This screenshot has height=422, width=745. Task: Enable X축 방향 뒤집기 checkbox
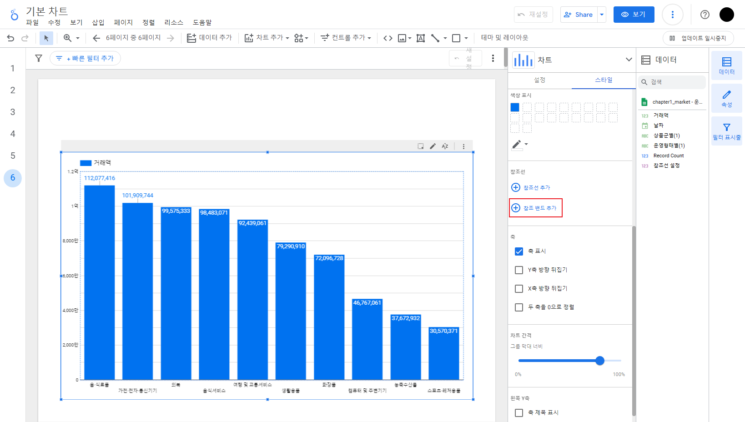[519, 289]
